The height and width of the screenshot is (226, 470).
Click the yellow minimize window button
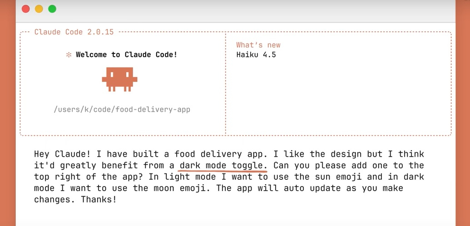pyautogui.click(x=39, y=9)
